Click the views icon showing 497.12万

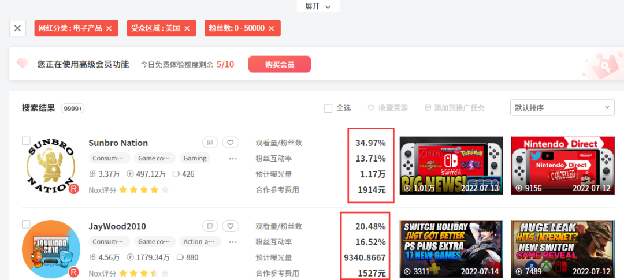pos(130,174)
